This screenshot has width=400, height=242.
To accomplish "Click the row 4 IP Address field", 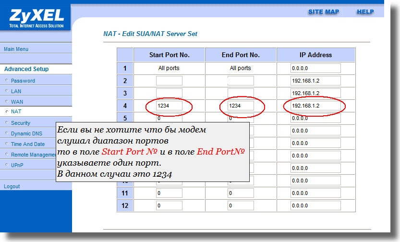I will (315, 106).
